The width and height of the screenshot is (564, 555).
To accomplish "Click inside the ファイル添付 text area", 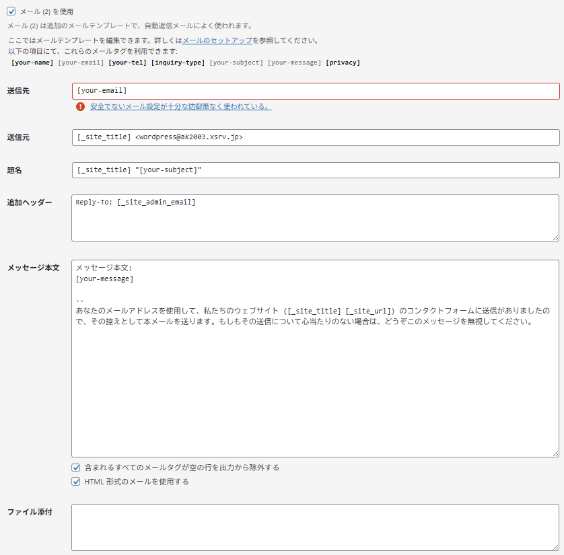I will [315, 527].
